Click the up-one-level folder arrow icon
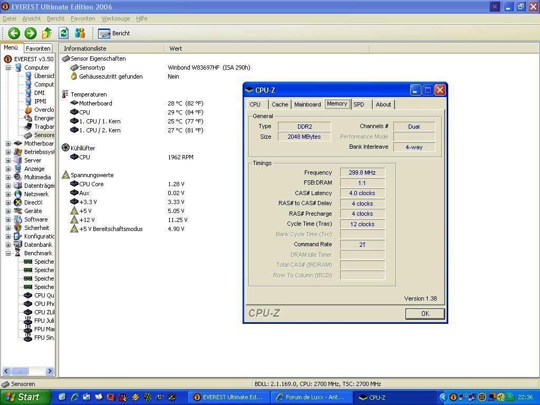540x405 pixels. pos(47,33)
